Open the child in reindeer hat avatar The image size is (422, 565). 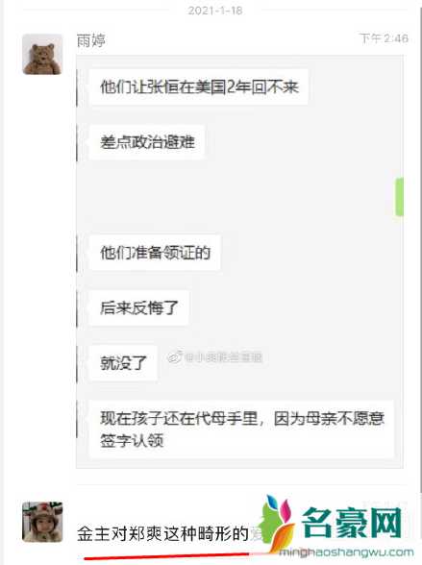(x=42, y=522)
